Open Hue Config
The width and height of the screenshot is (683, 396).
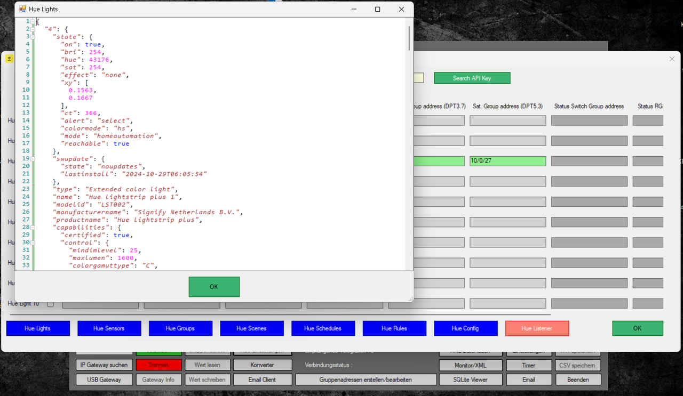(466, 328)
